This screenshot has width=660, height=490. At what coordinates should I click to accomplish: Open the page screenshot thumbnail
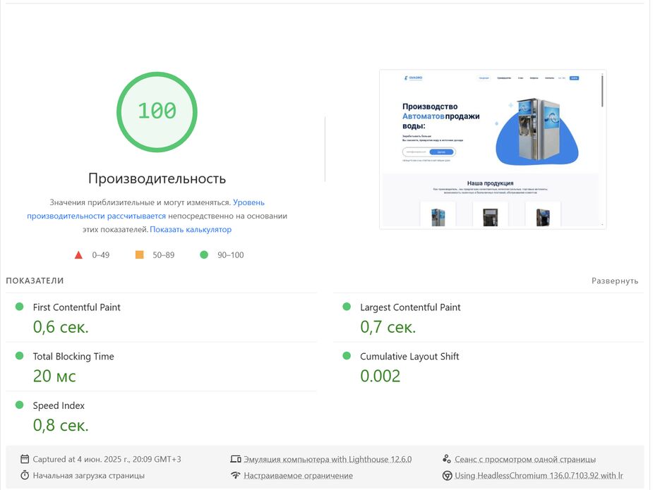pyautogui.click(x=492, y=149)
